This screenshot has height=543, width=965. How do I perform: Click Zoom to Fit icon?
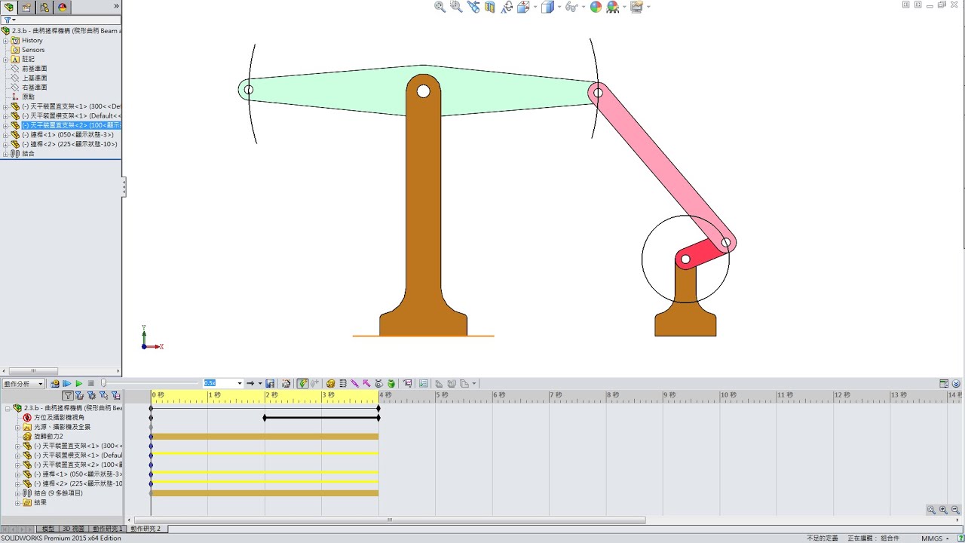(440, 7)
